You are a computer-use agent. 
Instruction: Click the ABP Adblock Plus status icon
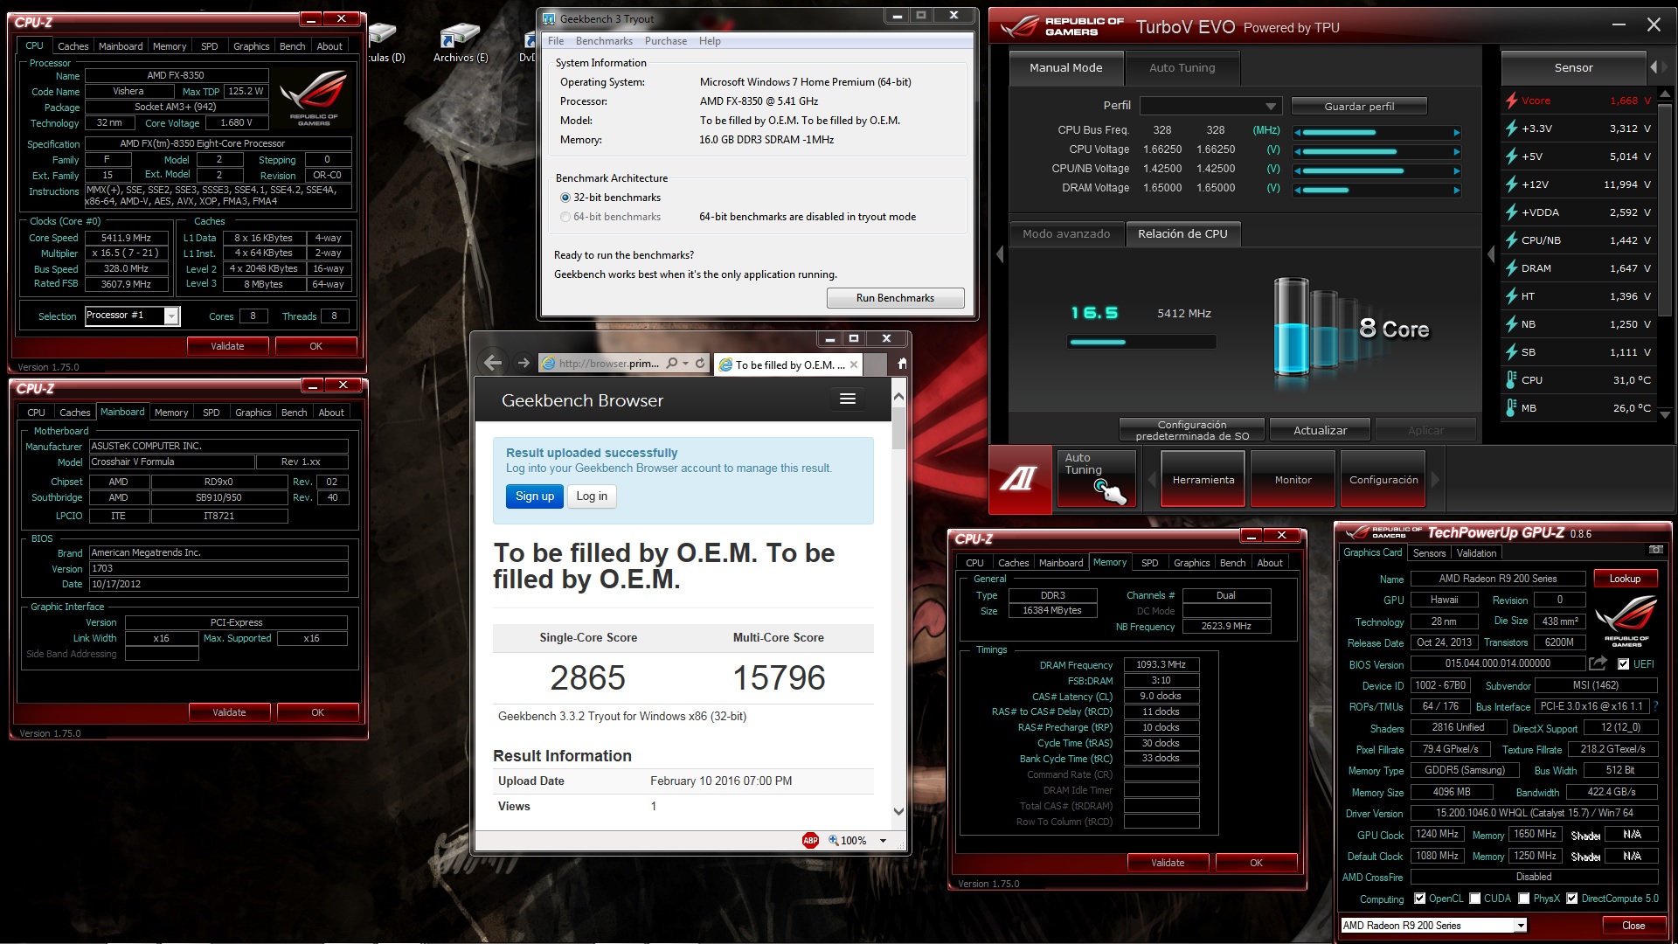pos(810,840)
